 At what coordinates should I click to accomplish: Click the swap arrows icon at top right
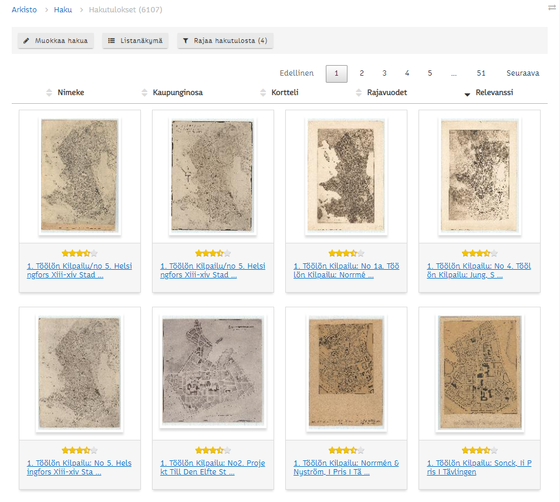552,8
